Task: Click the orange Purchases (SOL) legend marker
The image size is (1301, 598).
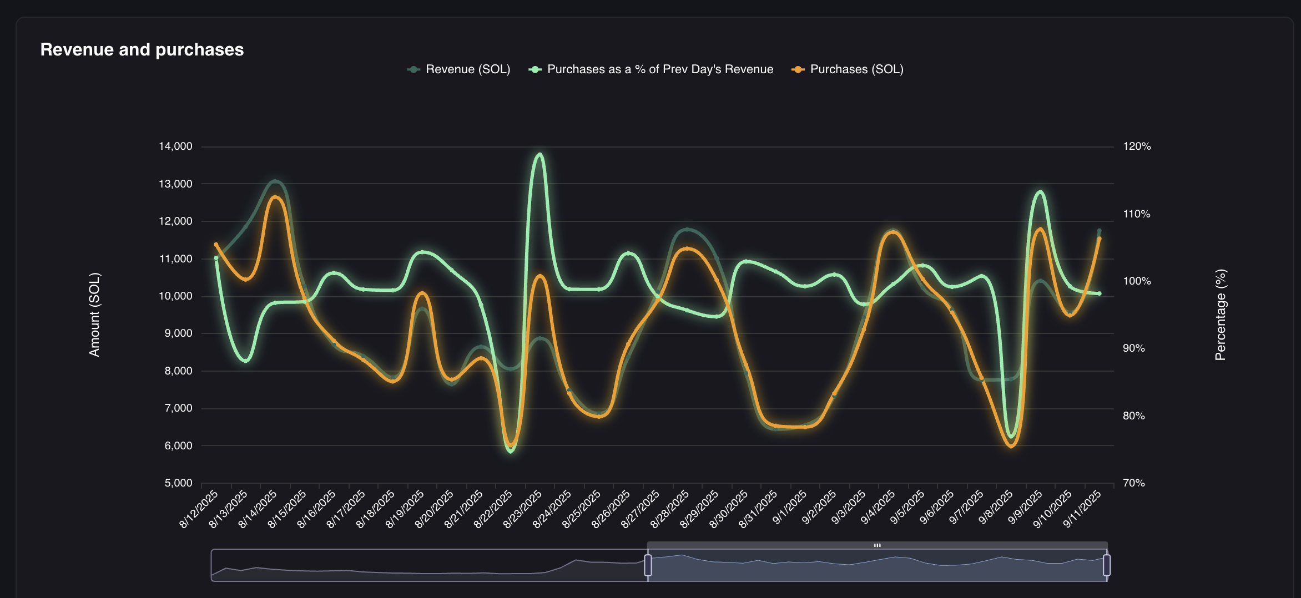Action: 798,69
